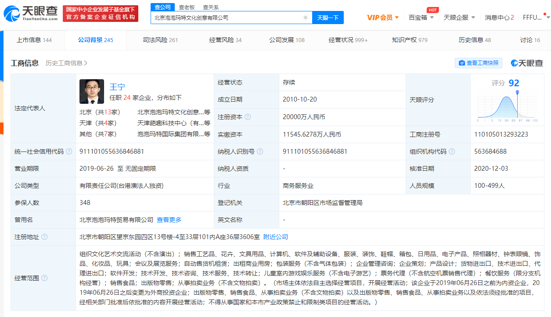Click the 查看工商快照 camera button
This screenshot has height=317, width=551.
pos(479,63)
